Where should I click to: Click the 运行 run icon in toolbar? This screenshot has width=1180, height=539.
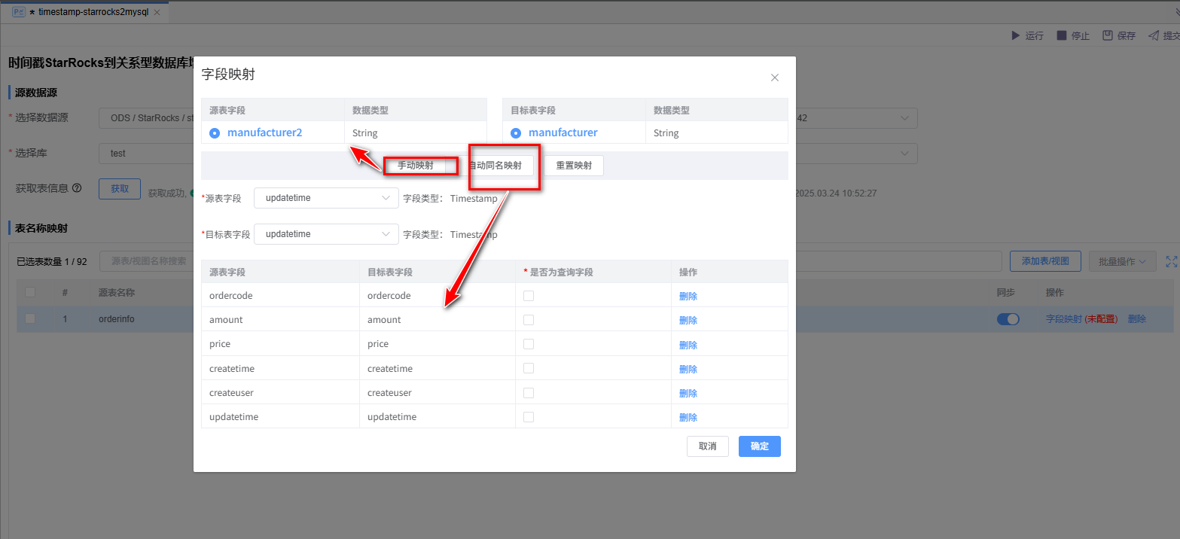[x=1016, y=35]
